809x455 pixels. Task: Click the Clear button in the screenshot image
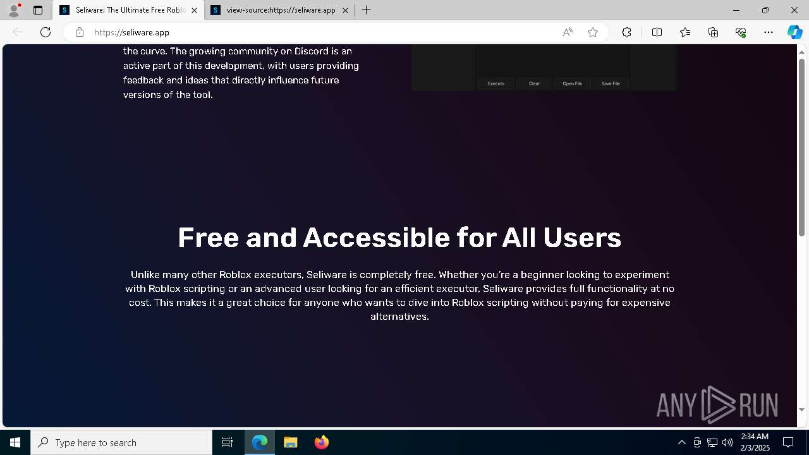(534, 83)
